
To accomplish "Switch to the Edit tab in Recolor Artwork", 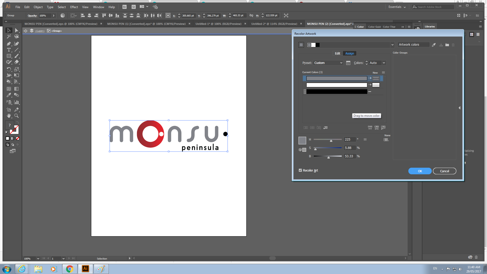I will point(338,54).
